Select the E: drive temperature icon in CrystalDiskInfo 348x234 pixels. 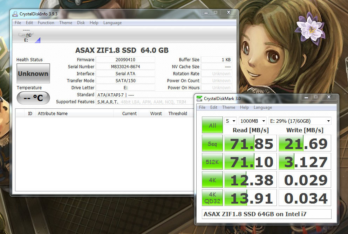[26, 35]
